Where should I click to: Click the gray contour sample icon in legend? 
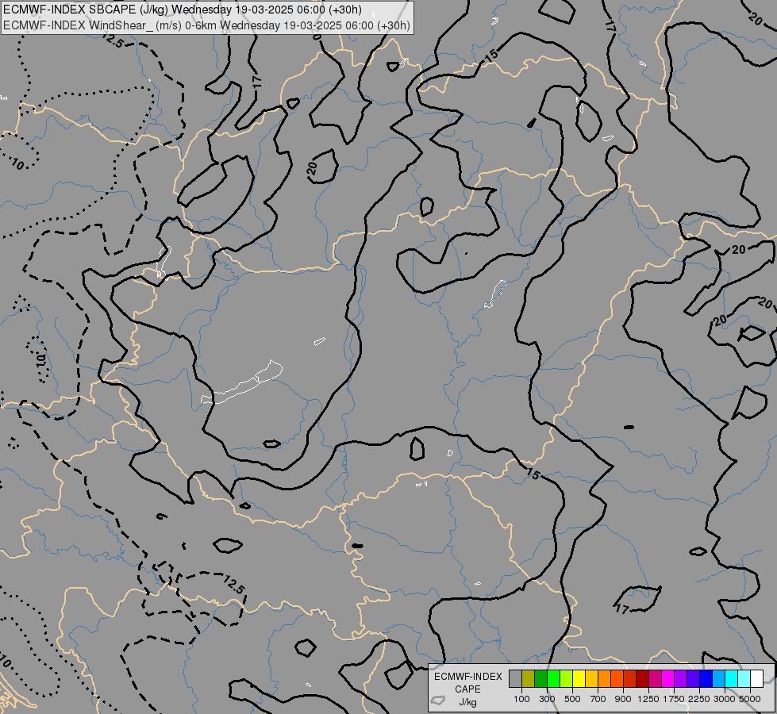pyautogui.click(x=437, y=701)
